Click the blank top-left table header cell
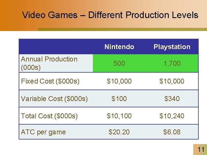Viewport: 207px width, 155px height. pos(56,47)
